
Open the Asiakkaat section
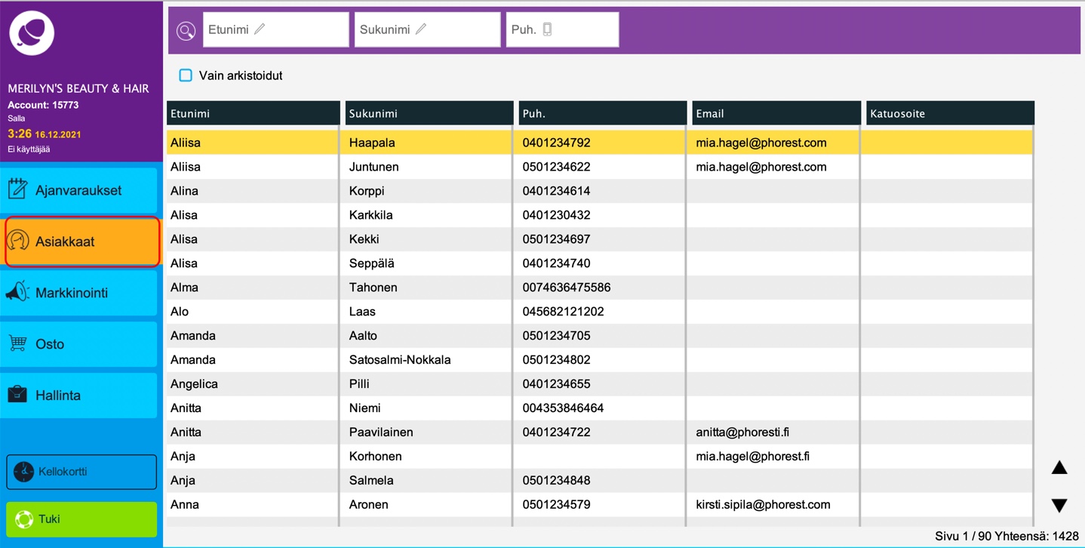[x=81, y=242]
